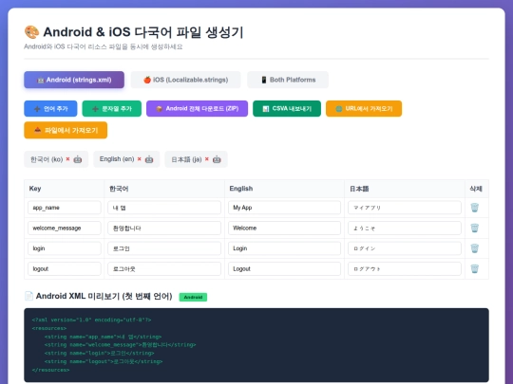Edit the login key field
Viewport: 513px width, 384px height.
[x=65, y=248]
